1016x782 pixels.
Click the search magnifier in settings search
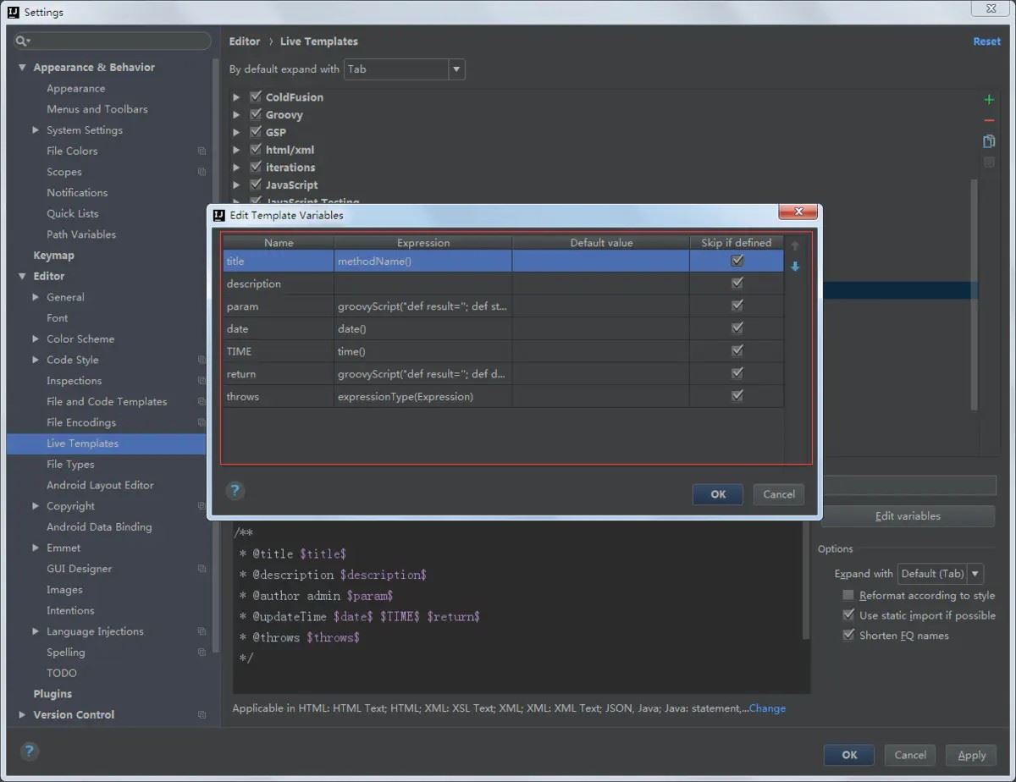tap(23, 41)
